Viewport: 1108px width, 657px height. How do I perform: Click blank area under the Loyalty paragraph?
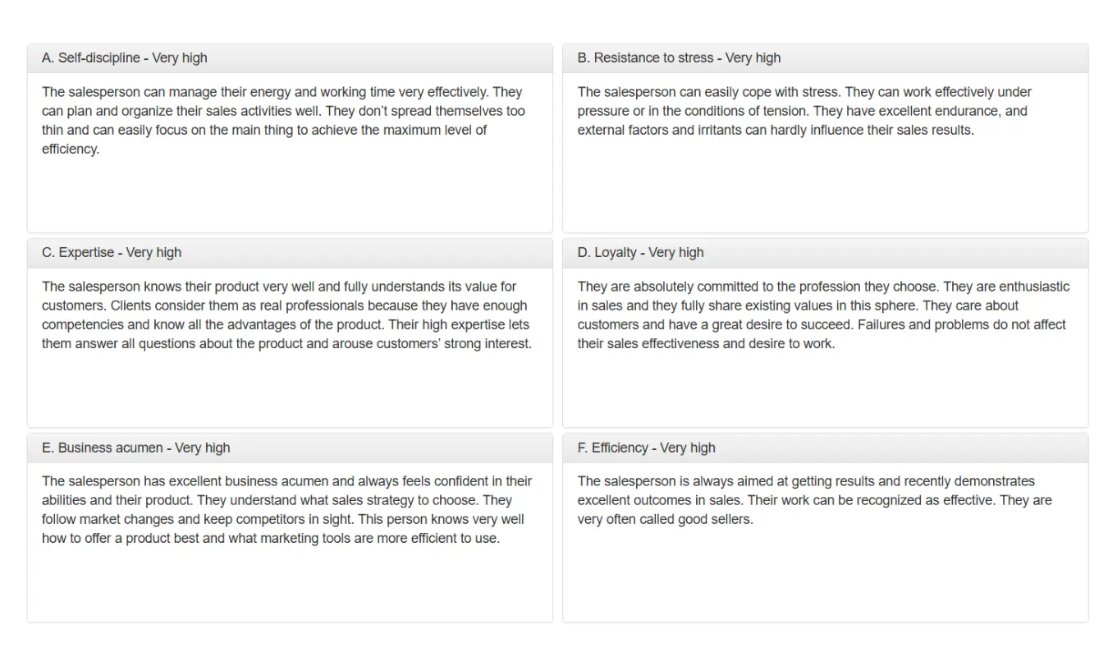[x=825, y=390]
